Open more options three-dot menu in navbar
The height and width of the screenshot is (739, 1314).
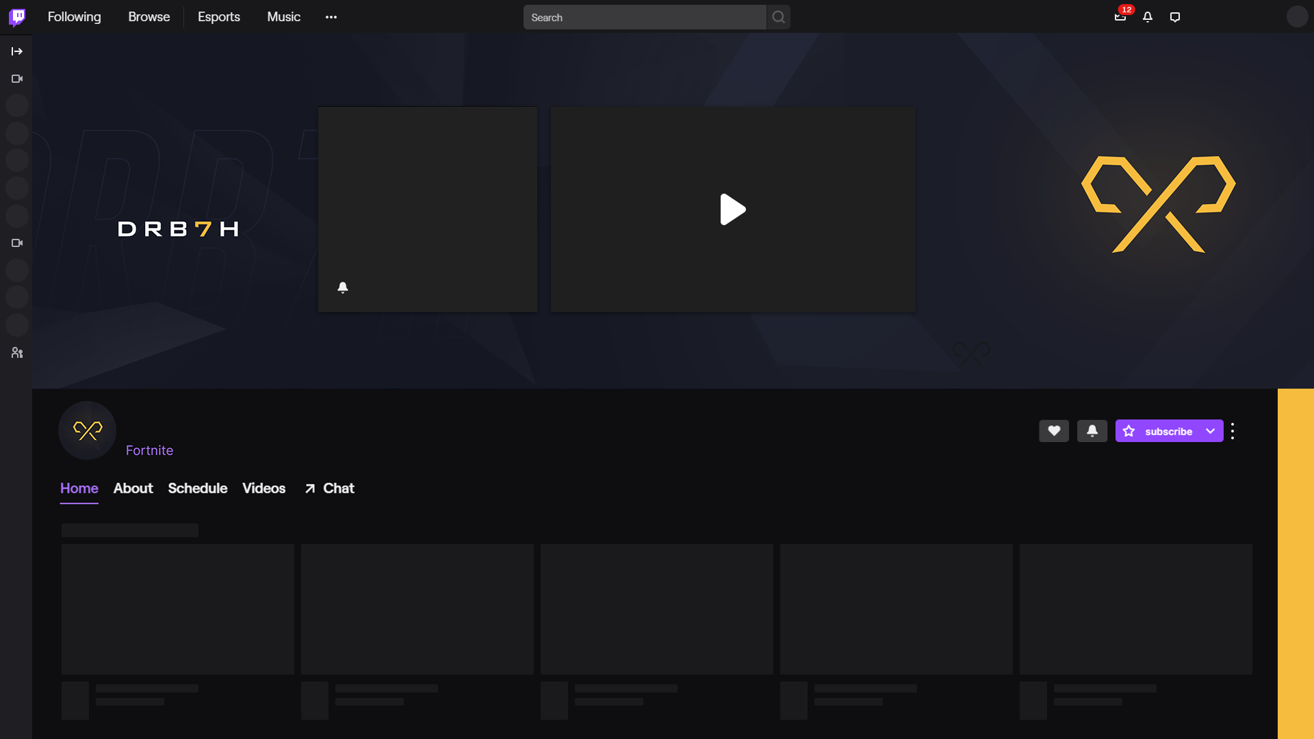pyautogui.click(x=331, y=17)
